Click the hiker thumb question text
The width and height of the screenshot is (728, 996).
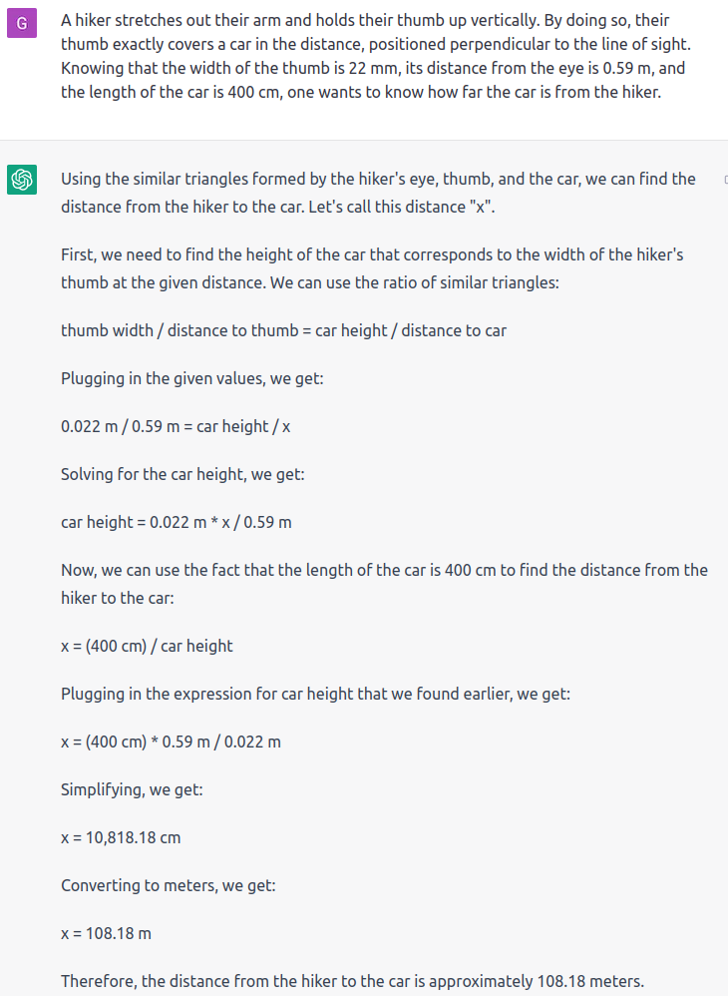point(376,56)
